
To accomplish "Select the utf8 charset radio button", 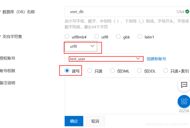I will 96,36.
